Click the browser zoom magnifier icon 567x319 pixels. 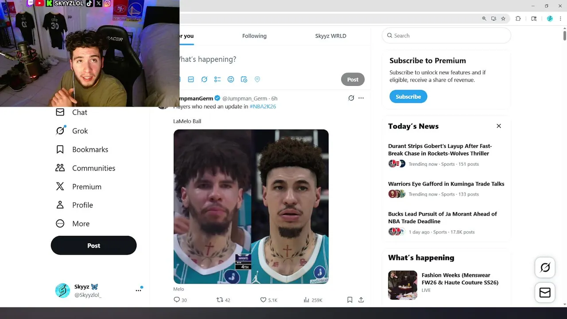pyautogui.click(x=484, y=19)
